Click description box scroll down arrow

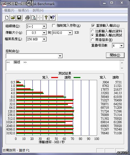(x=122, y=68)
